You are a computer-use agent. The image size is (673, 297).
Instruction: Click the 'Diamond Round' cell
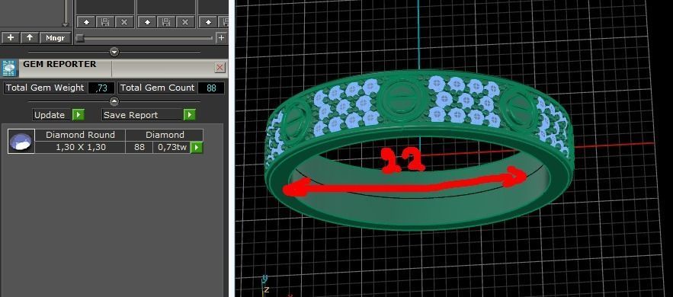80,135
